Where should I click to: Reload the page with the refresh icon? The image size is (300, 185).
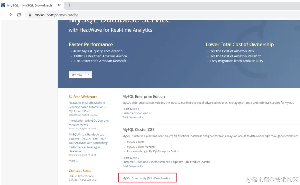click(x=19, y=15)
